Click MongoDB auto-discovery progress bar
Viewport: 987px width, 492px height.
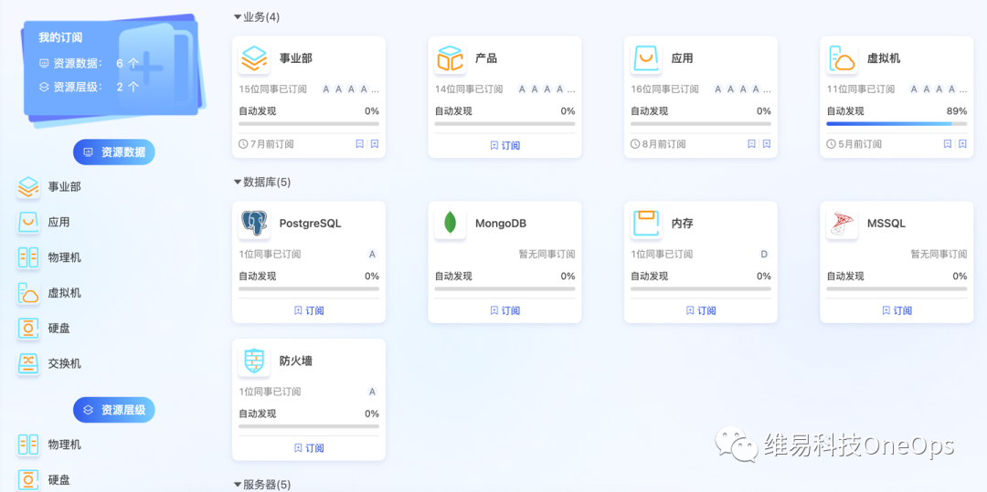coord(504,288)
